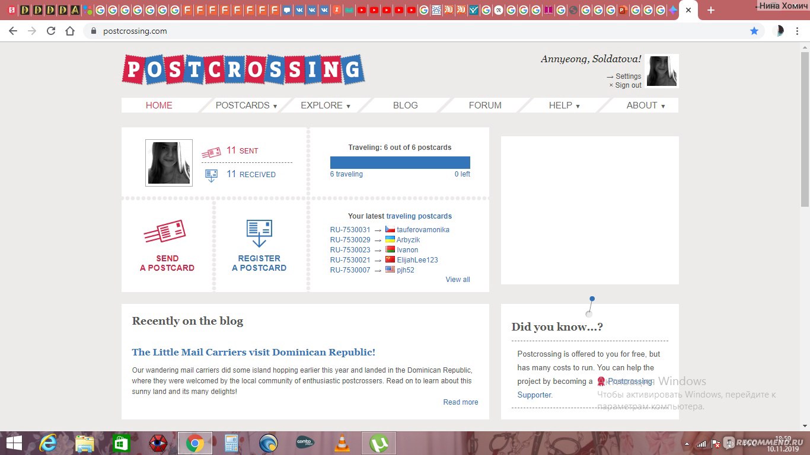810x455 pixels.
Task: Click the Czech flag by tauferovamonika
Action: click(x=390, y=229)
